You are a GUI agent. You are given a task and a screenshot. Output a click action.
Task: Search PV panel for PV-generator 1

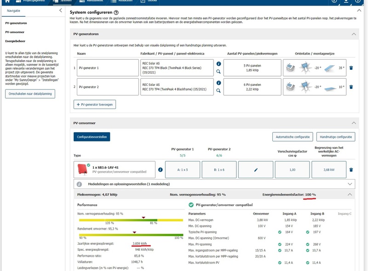[218, 72]
